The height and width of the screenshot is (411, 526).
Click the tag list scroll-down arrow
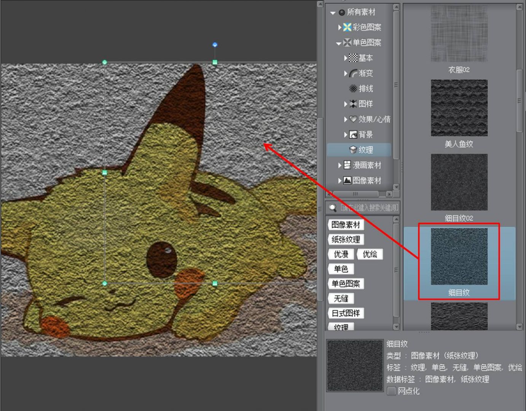[396, 327]
